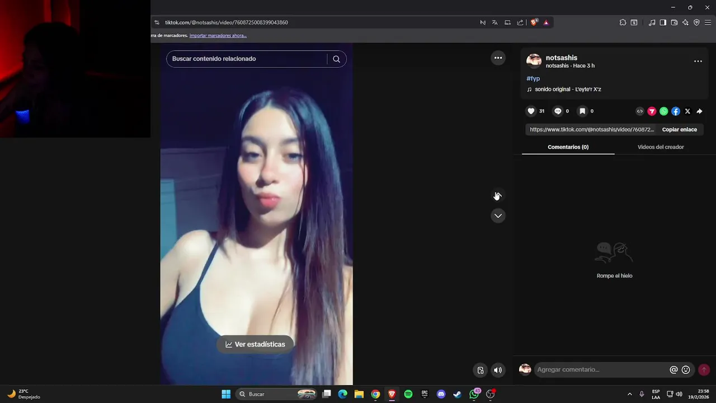Click the Agregar comentario field
The height and width of the screenshot is (403, 716).
click(601, 370)
